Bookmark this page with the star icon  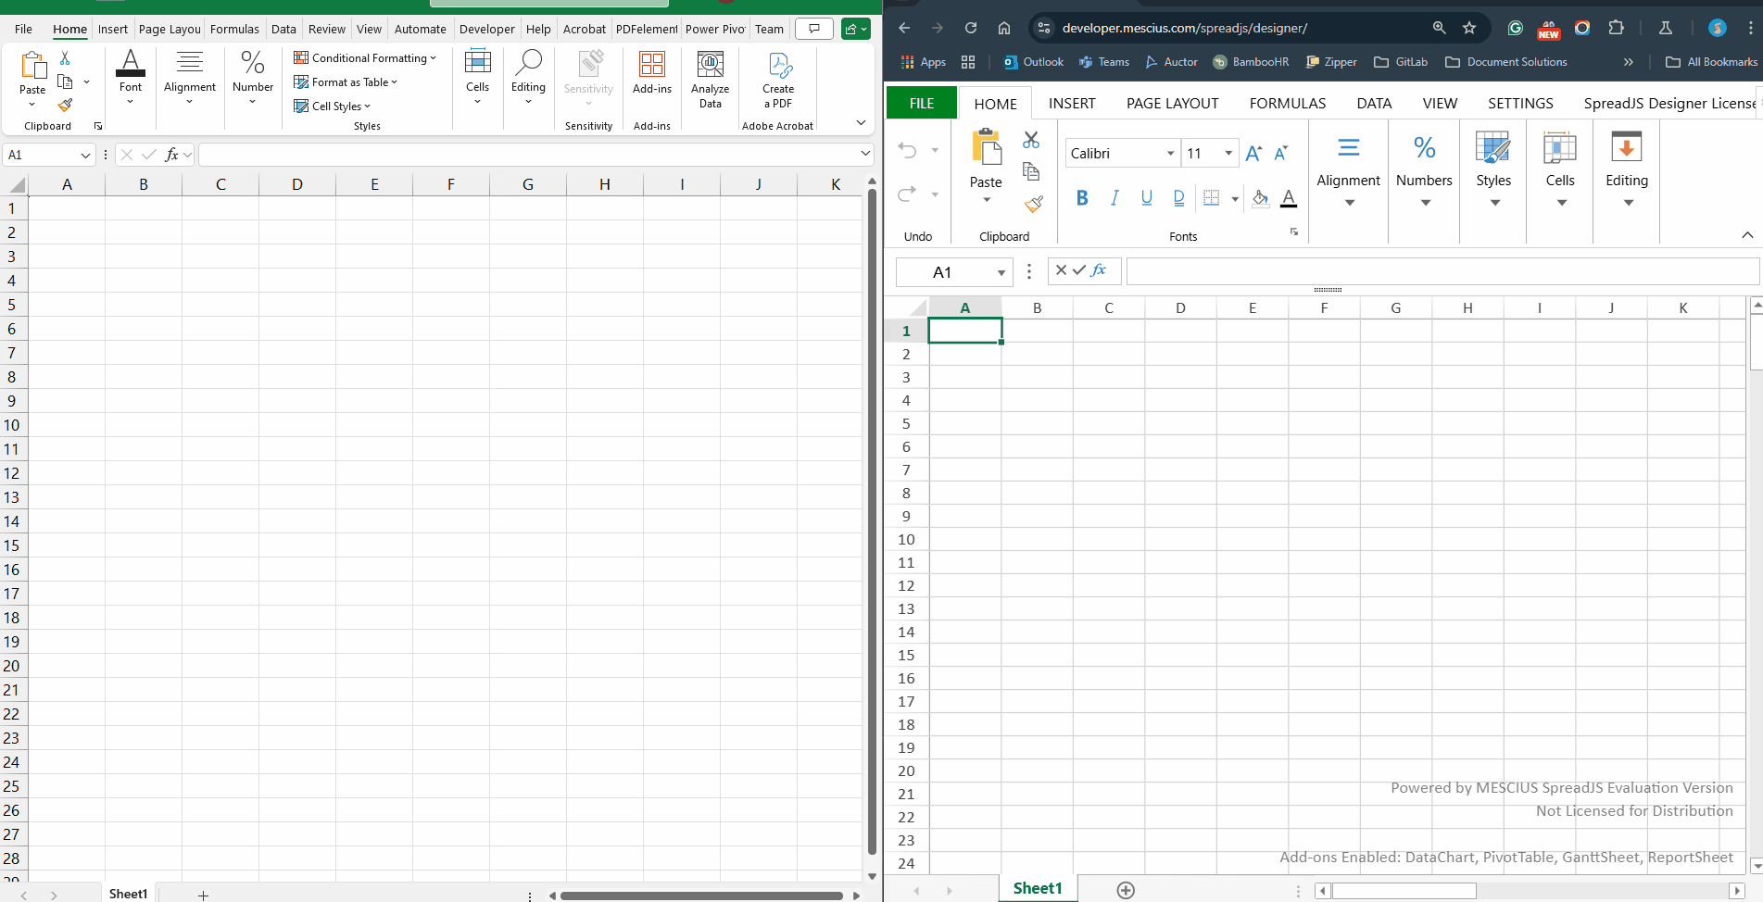tap(1469, 28)
